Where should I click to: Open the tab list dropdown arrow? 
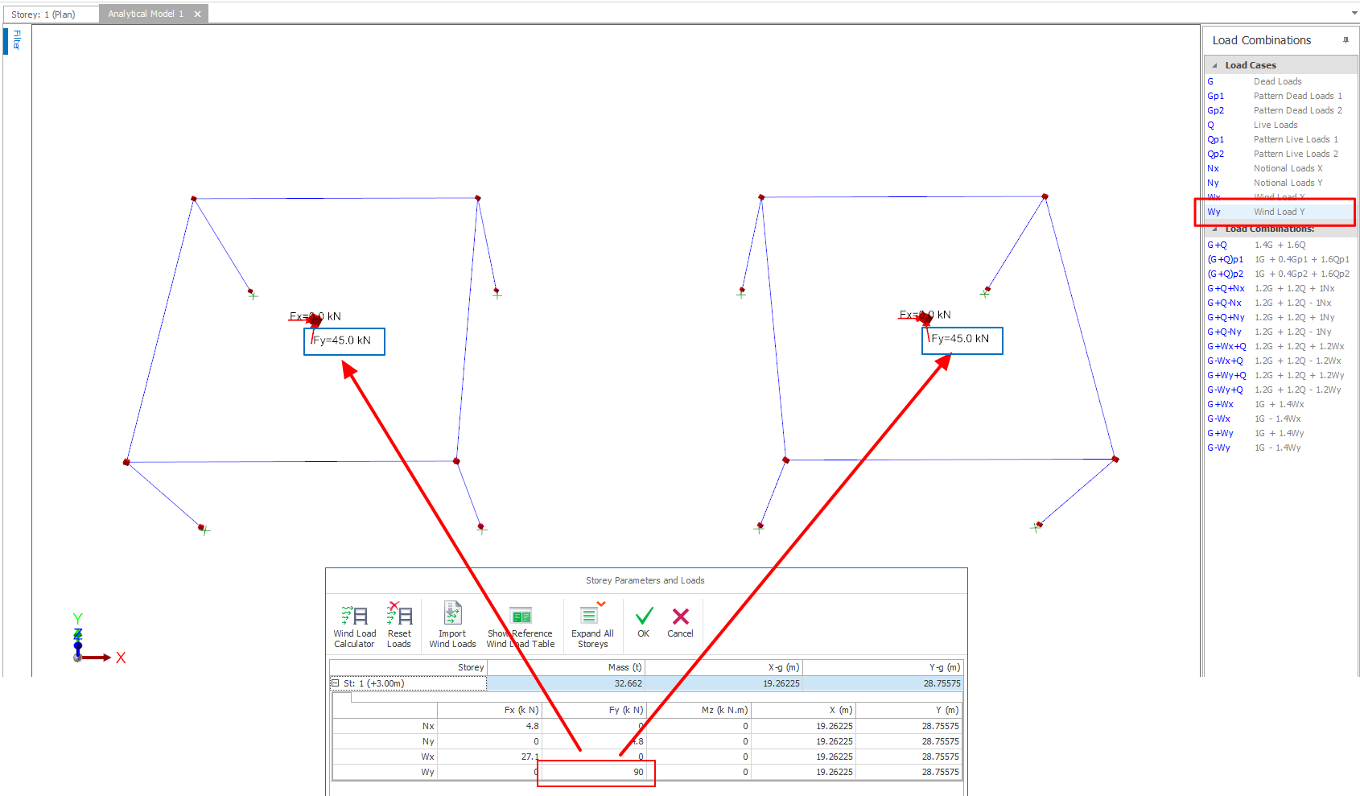tap(1354, 13)
